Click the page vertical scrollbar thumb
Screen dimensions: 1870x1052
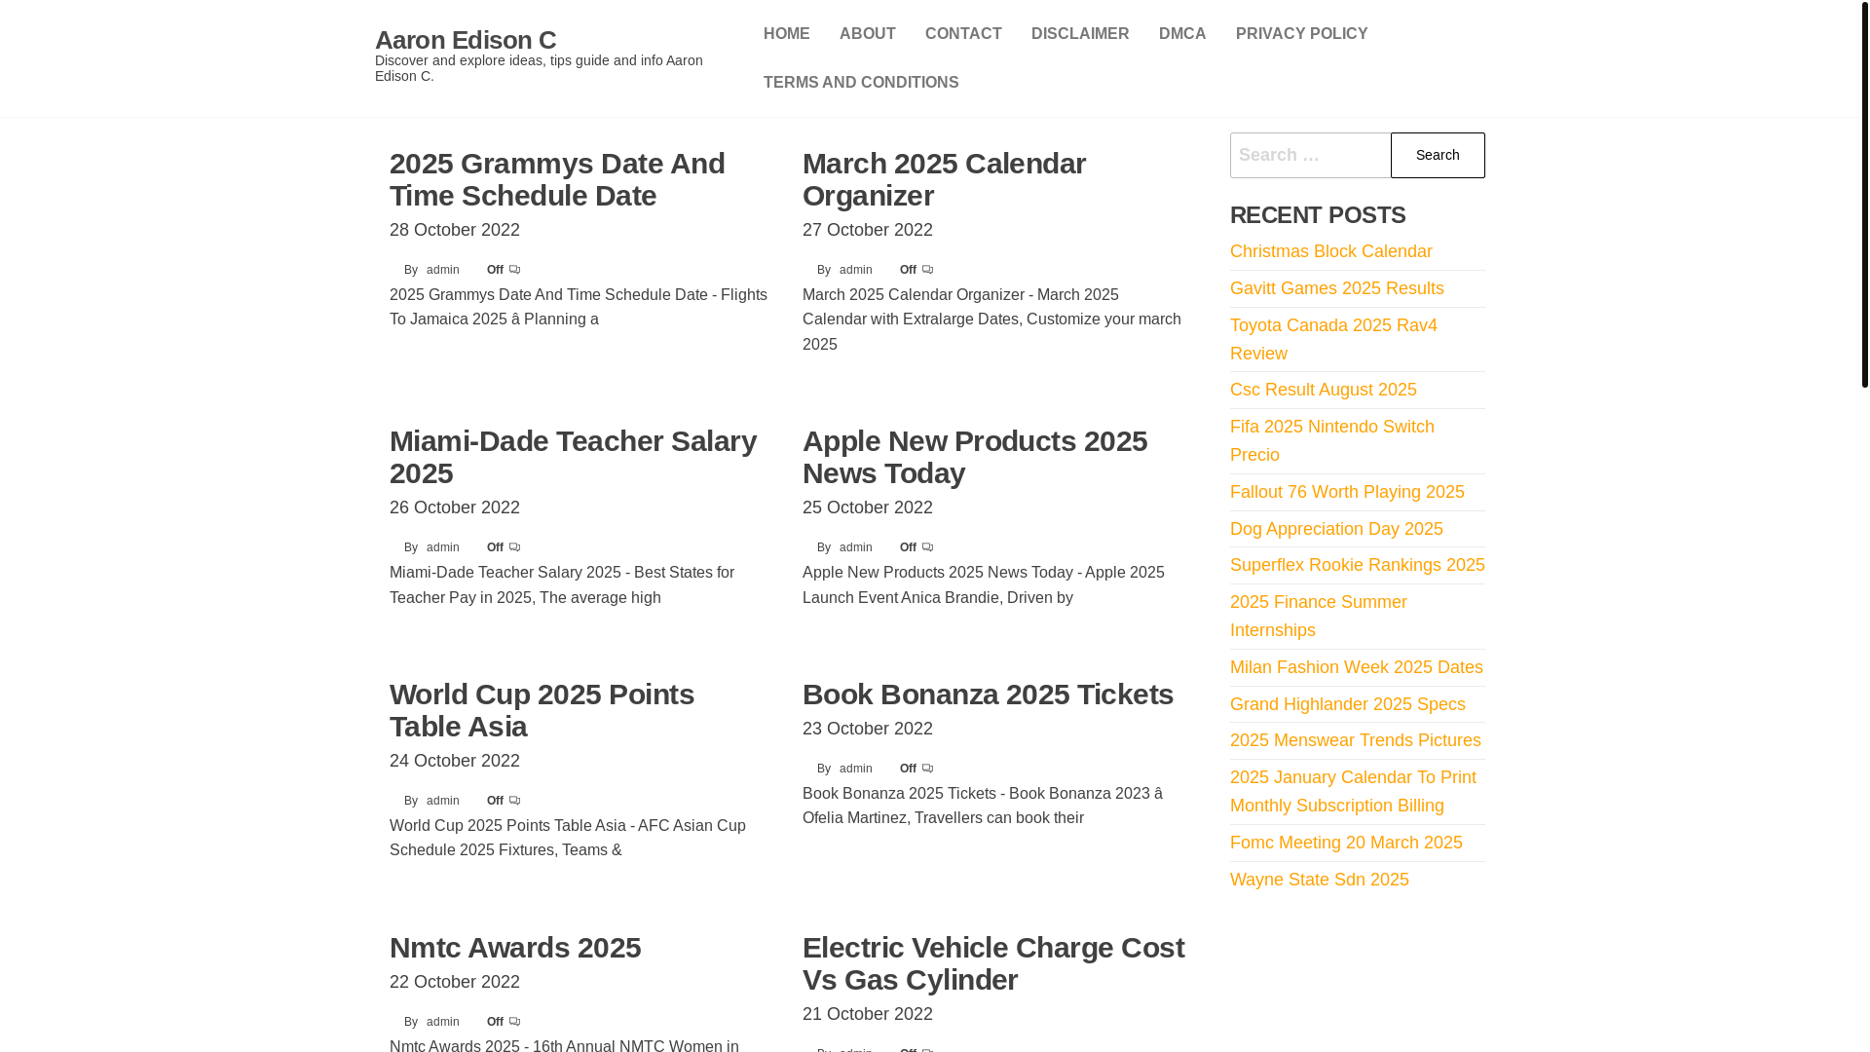[x=1865, y=195]
